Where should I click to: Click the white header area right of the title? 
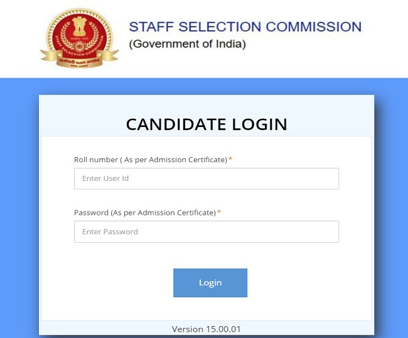(384, 38)
